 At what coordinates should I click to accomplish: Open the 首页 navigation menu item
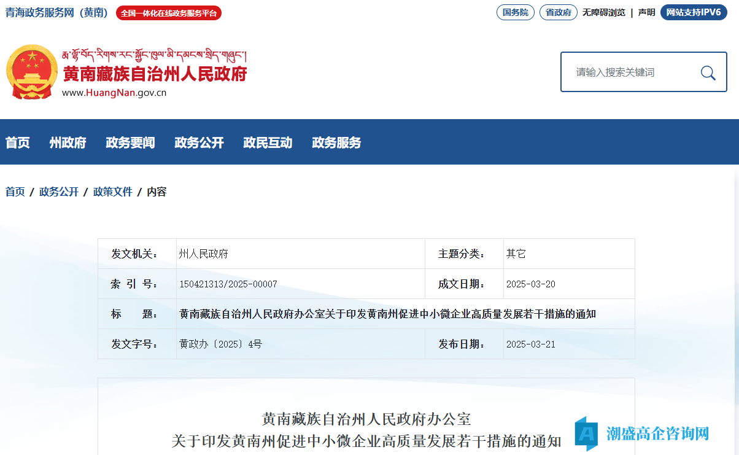17,142
